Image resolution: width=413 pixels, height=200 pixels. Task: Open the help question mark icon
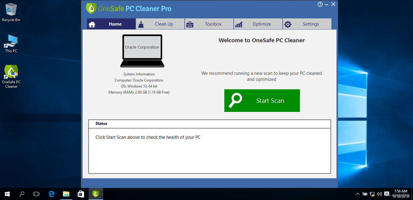coord(320,4)
